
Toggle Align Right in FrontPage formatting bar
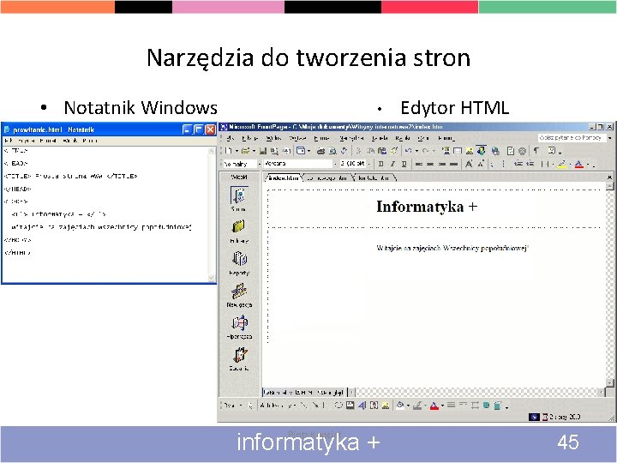pos(442,164)
